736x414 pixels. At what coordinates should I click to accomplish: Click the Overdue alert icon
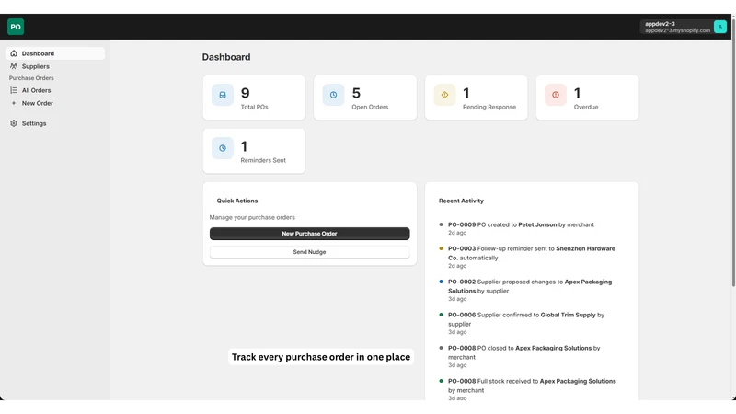(x=556, y=95)
